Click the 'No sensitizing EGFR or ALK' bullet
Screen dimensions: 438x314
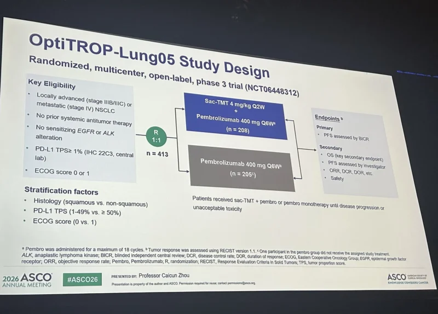75,132
